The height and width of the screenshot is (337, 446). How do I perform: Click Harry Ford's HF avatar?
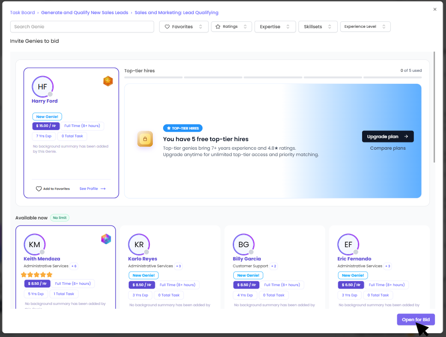tap(42, 87)
